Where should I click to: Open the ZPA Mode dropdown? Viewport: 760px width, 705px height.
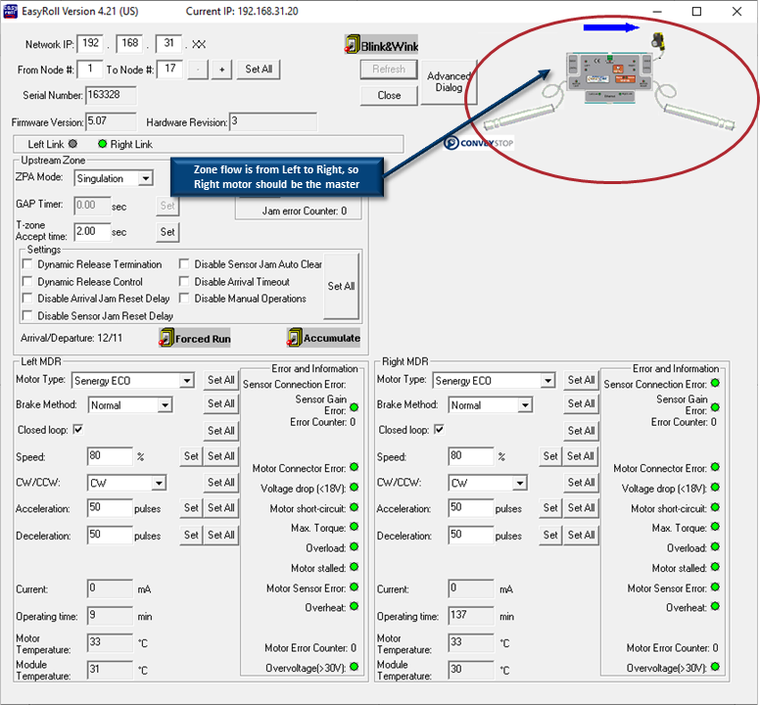(145, 178)
